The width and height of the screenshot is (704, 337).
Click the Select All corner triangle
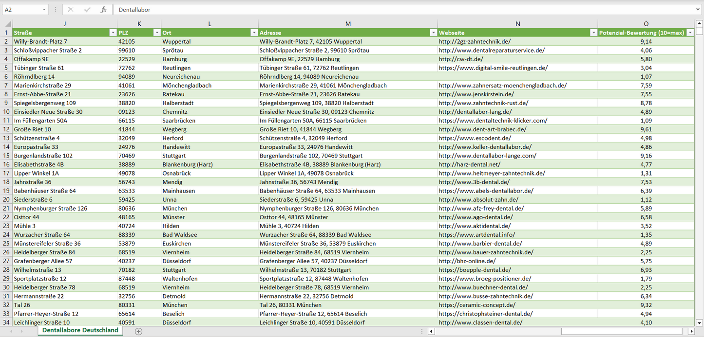click(7, 24)
